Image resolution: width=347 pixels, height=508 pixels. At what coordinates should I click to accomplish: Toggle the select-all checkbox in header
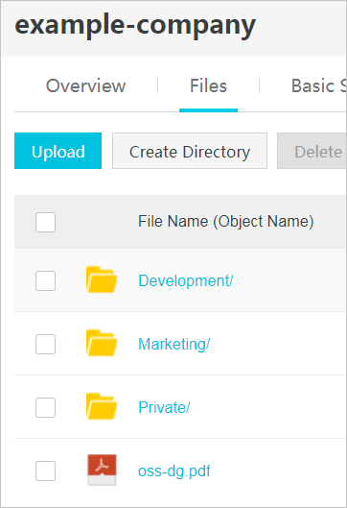(45, 222)
